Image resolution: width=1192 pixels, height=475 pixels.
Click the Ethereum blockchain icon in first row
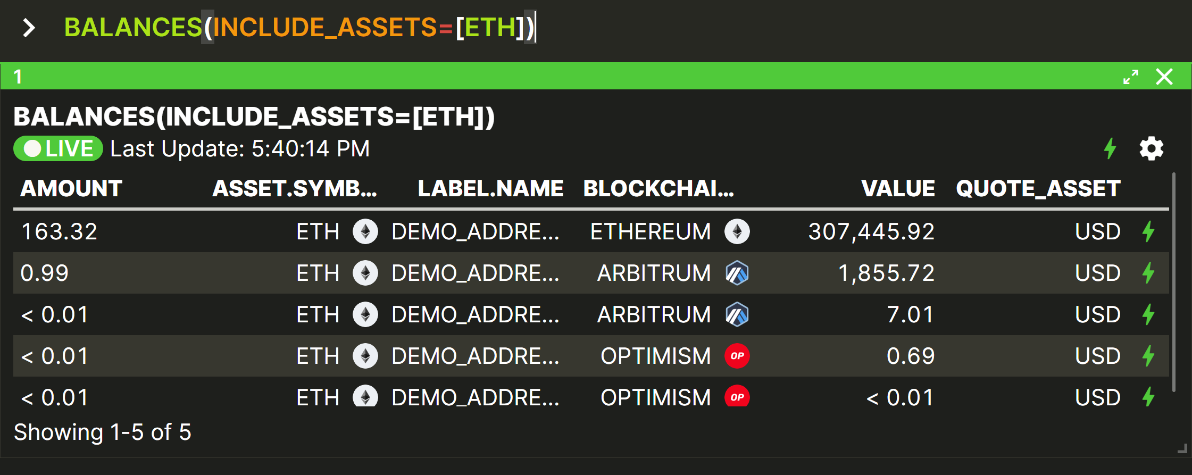[737, 231]
